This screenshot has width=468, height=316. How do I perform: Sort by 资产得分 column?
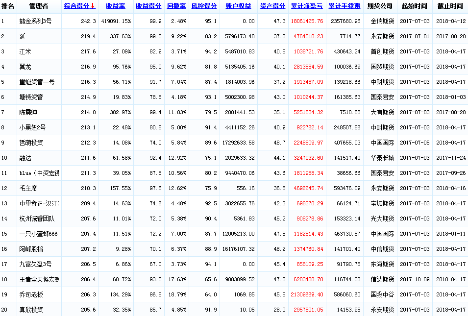272,6
